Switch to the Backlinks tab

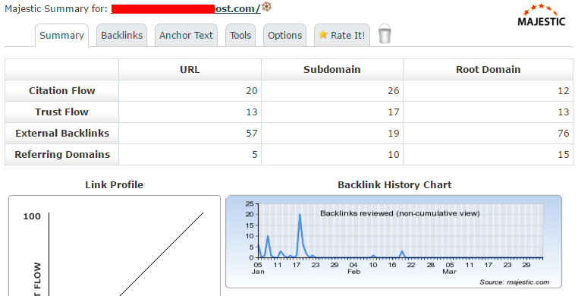(x=121, y=36)
